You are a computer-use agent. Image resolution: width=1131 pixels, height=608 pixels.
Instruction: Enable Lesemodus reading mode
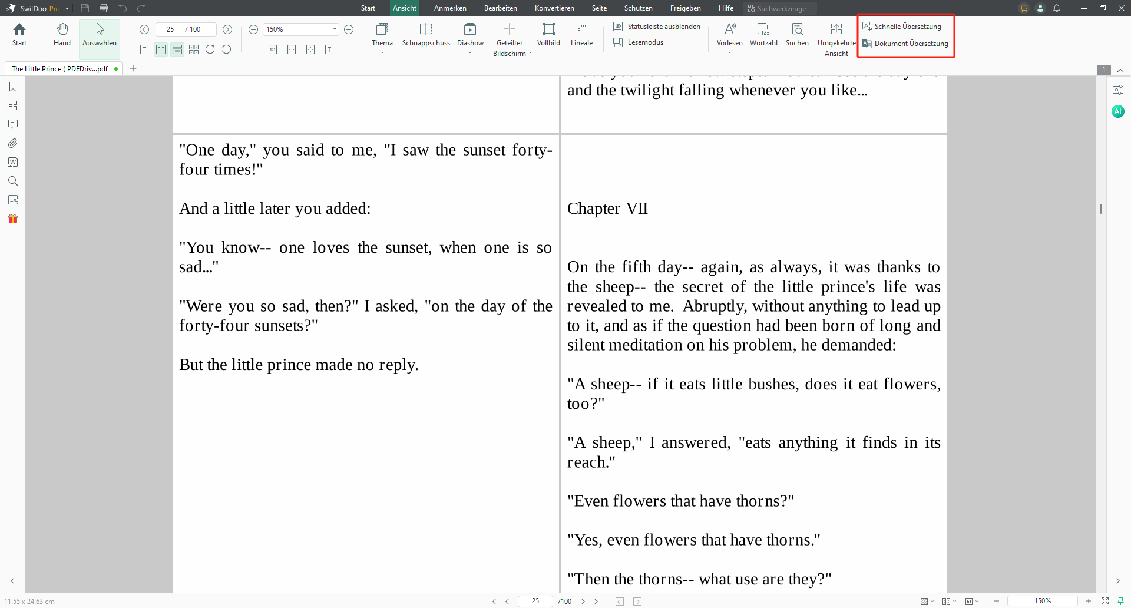pyautogui.click(x=639, y=42)
